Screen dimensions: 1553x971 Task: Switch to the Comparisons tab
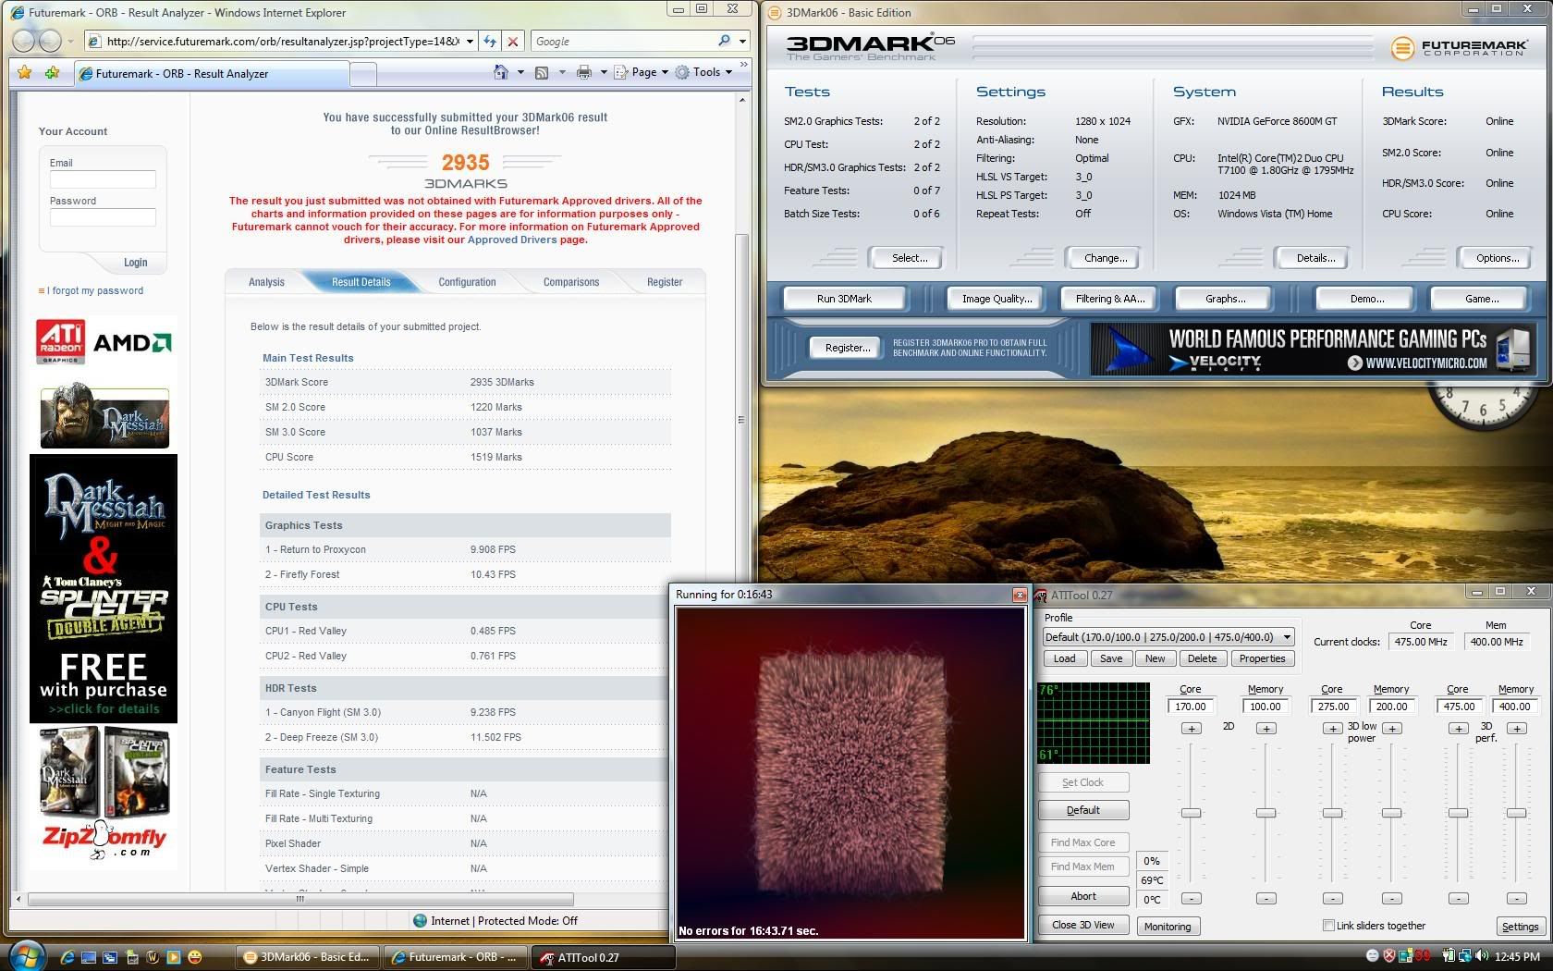(x=571, y=282)
